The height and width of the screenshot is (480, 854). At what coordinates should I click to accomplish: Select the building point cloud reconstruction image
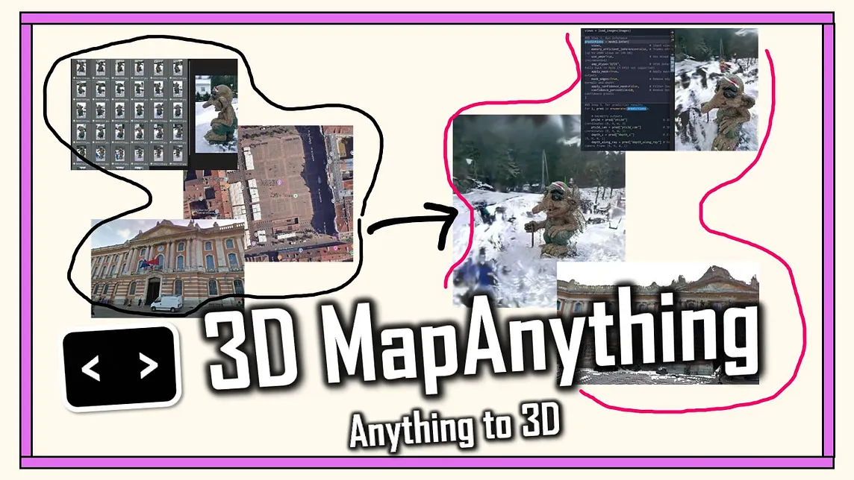[x=658, y=323]
